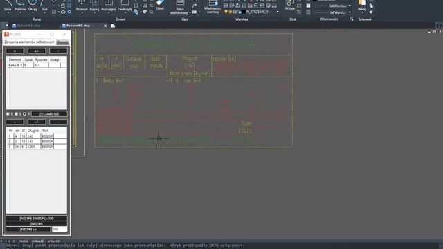Image resolution: width=443 pixels, height=249 pixels.
Task: Click the ZESTAWIENIE button
Action: click(x=49, y=113)
